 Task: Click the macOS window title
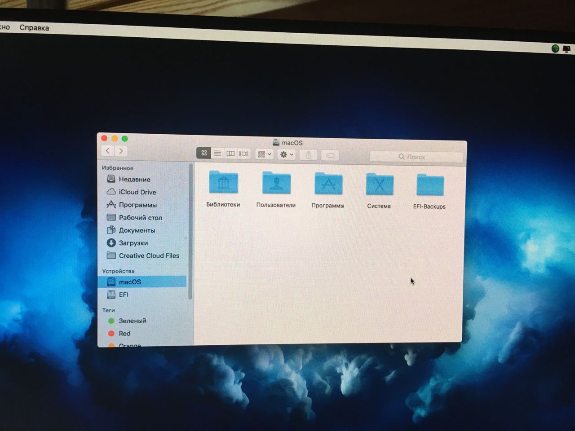[292, 143]
